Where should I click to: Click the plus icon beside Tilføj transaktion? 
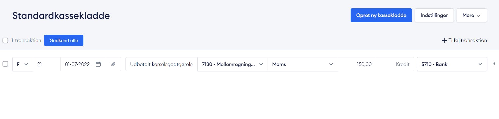pos(444,40)
